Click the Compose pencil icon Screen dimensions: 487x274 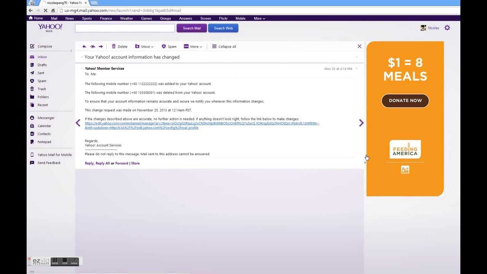coord(32,46)
